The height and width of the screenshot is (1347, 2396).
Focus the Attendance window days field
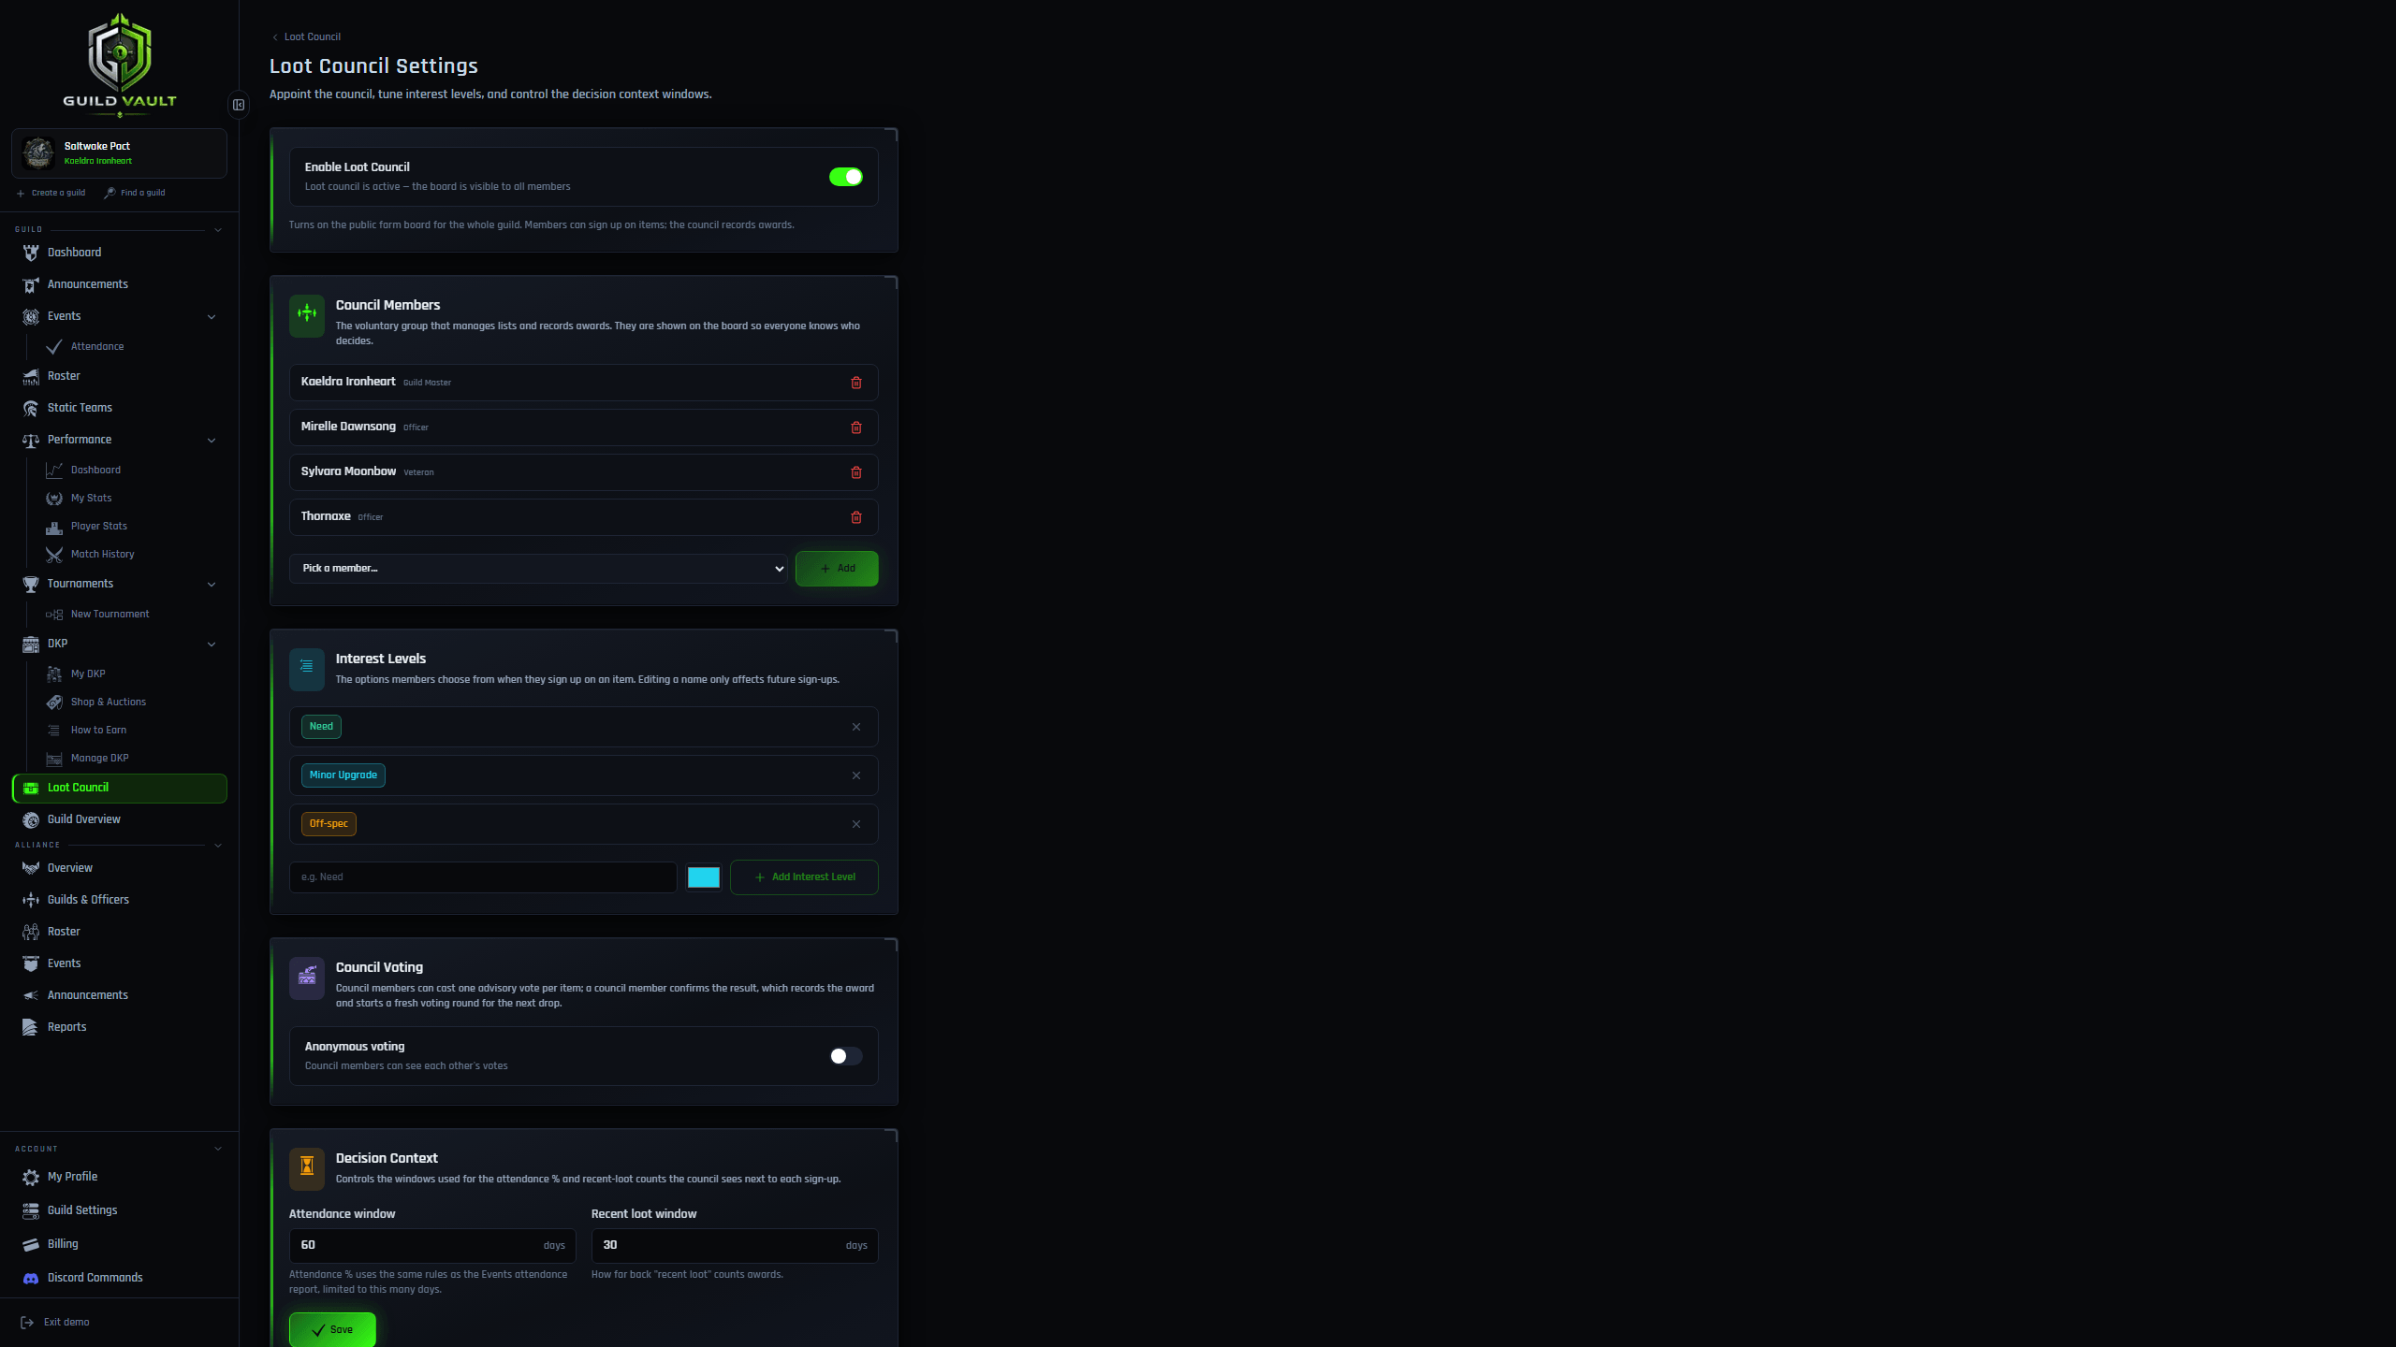tap(432, 1246)
